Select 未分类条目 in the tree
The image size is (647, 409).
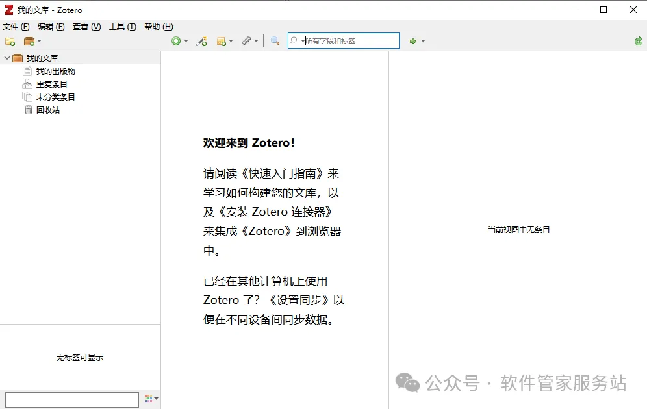55,97
